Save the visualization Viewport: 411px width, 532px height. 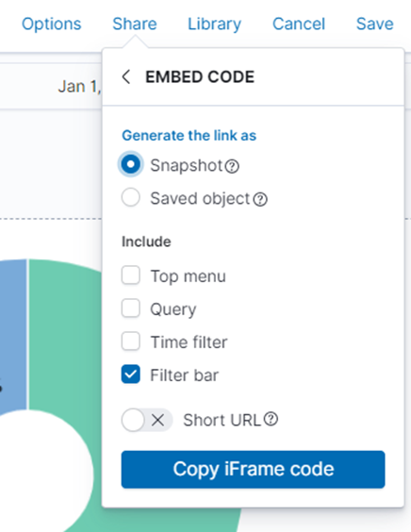[375, 24]
